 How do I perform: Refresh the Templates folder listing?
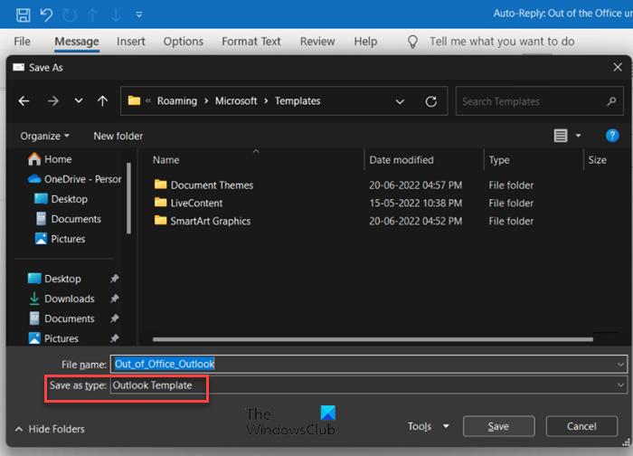click(430, 101)
